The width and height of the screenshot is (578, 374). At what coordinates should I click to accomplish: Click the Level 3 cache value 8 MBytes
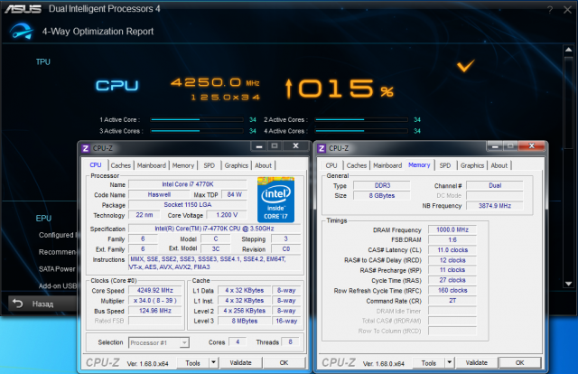pos(245,321)
